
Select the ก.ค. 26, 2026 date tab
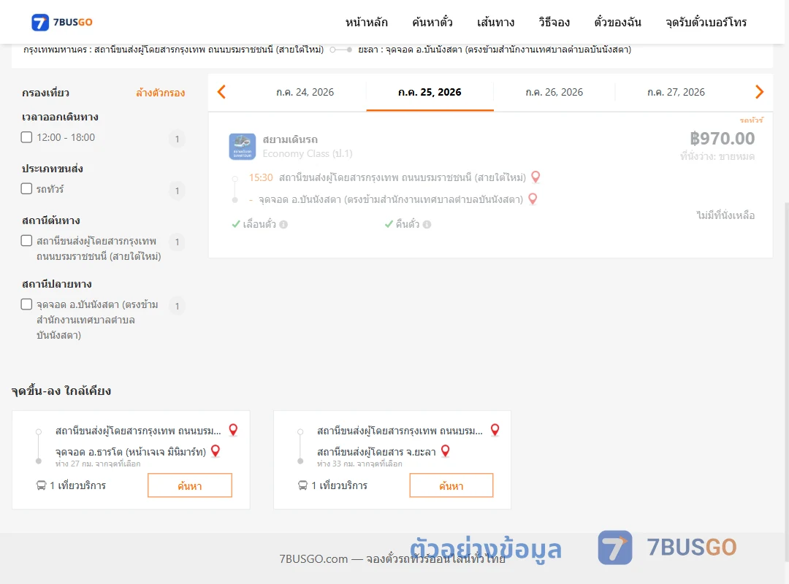[x=554, y=92]
